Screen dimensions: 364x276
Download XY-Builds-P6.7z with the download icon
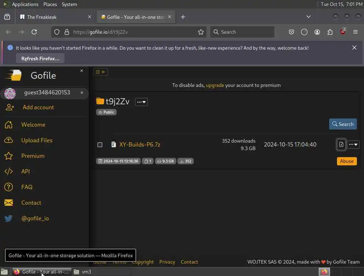click(341, 144)
